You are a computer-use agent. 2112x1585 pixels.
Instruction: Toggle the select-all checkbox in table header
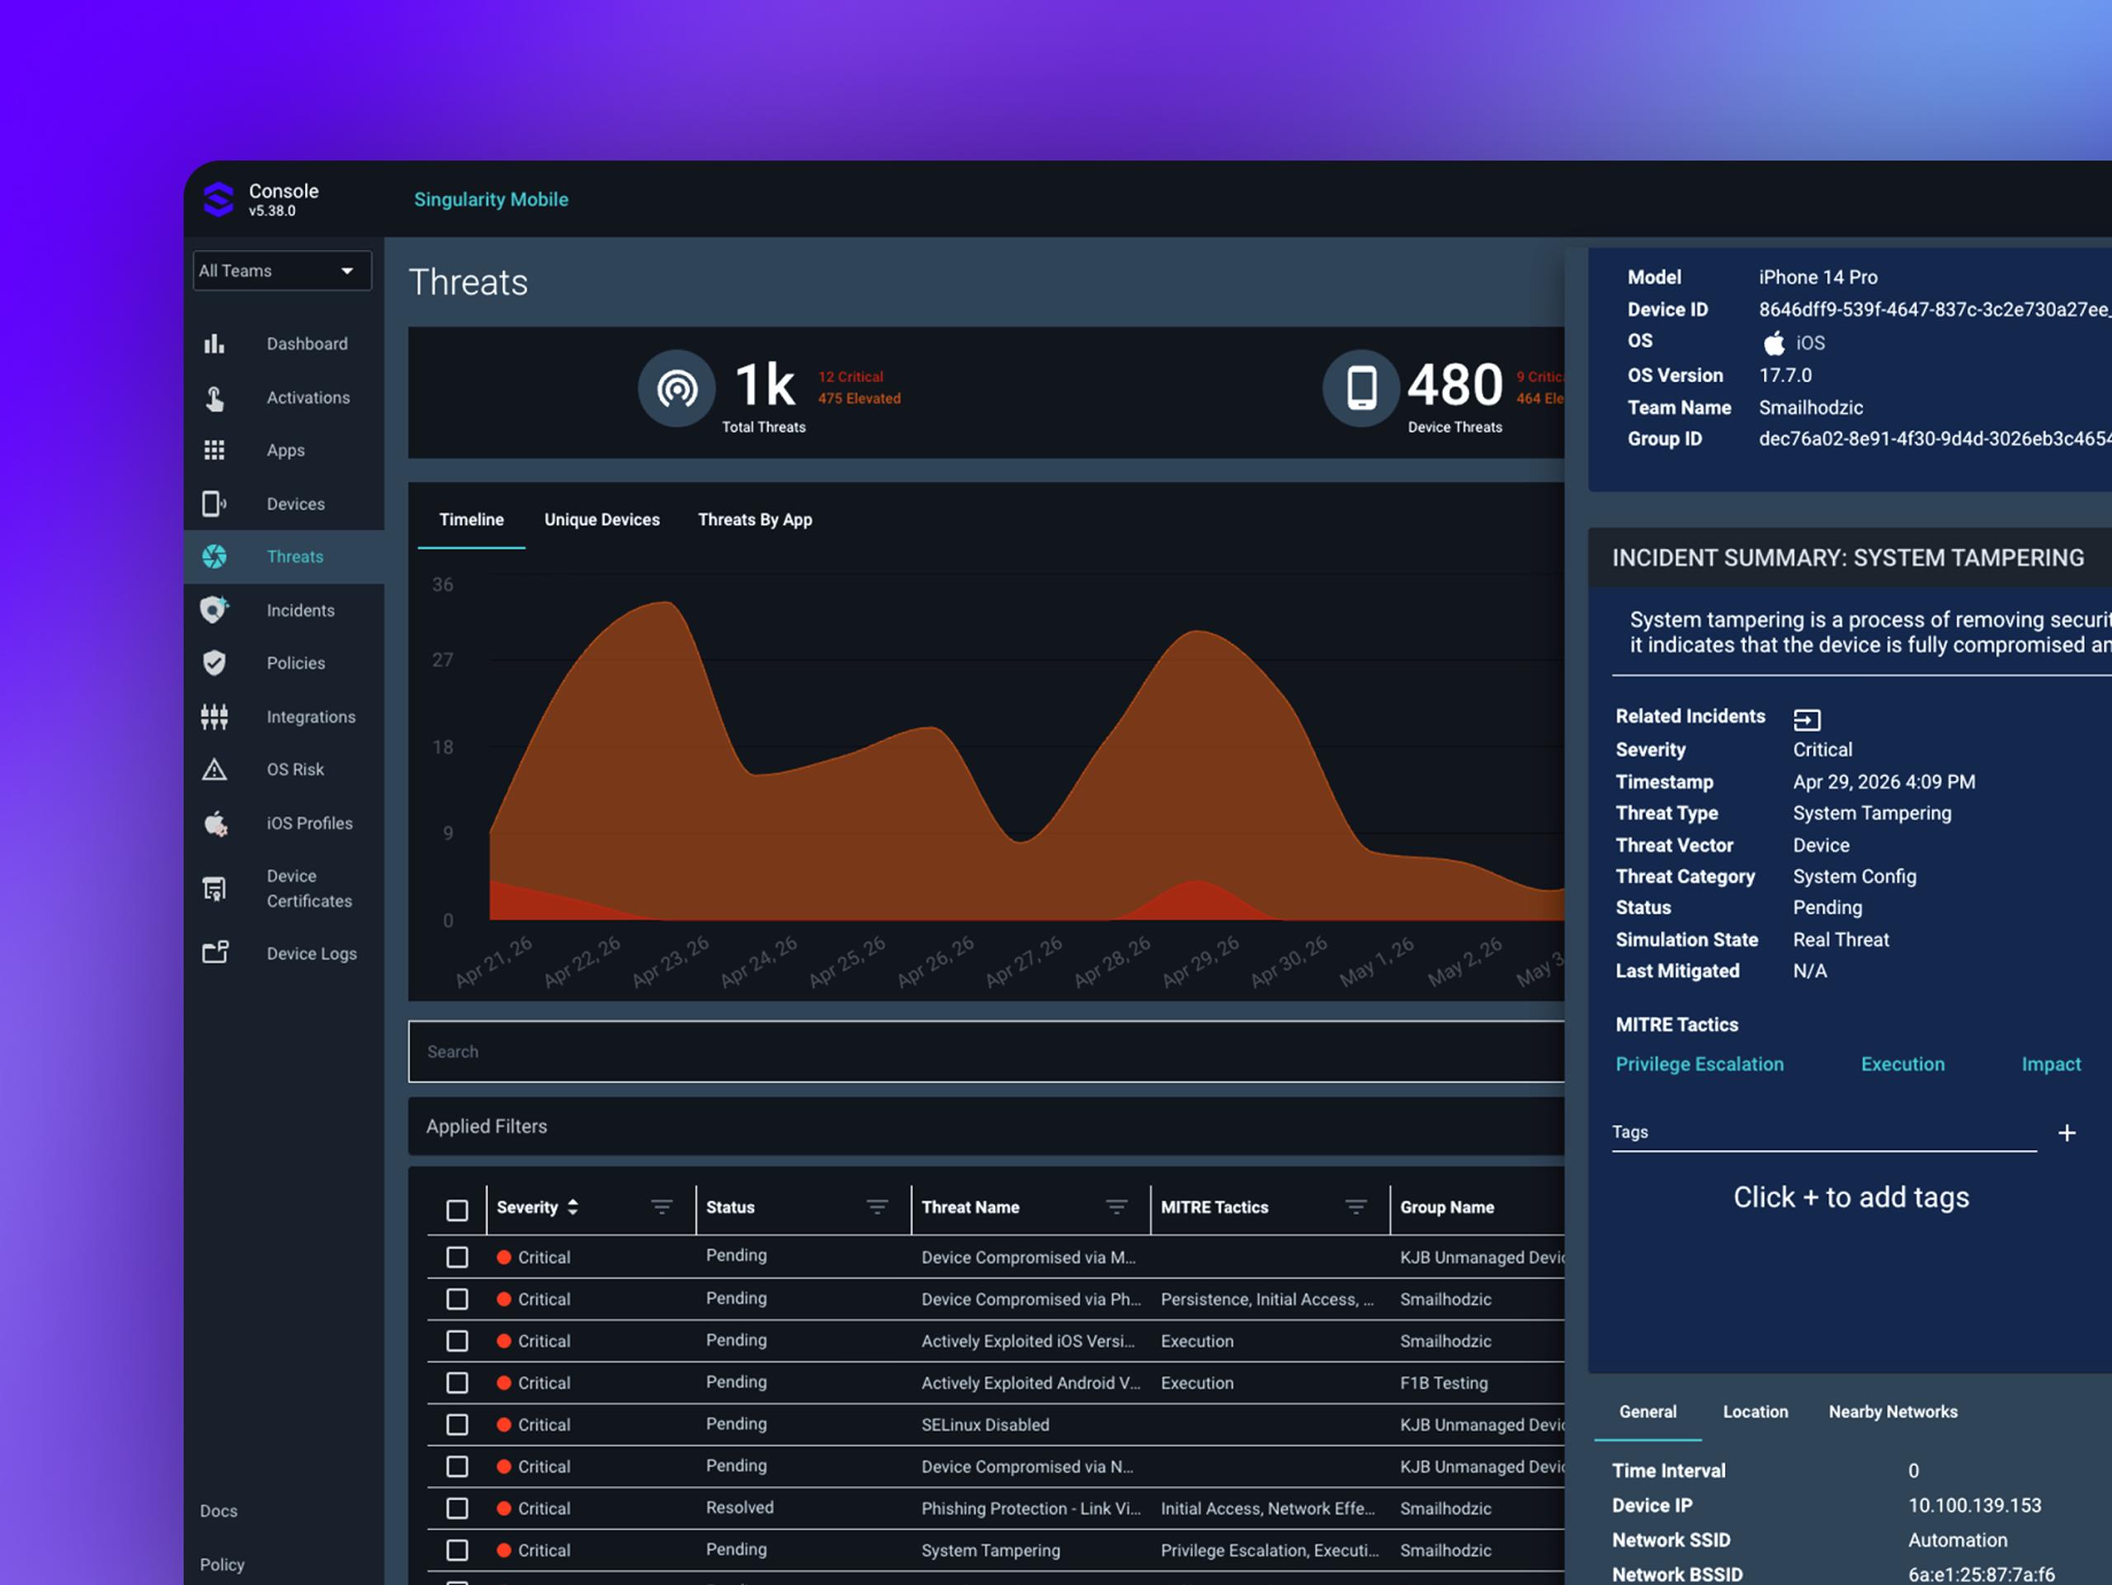pyautogui.click(x=457, y=1210)
